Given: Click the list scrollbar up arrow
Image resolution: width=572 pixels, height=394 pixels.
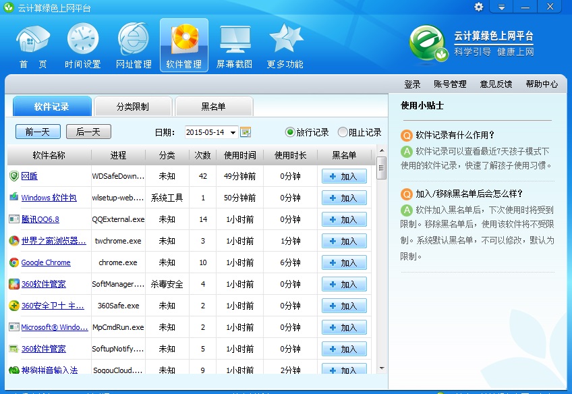Looking at the screenshot, I should [382, 150].
